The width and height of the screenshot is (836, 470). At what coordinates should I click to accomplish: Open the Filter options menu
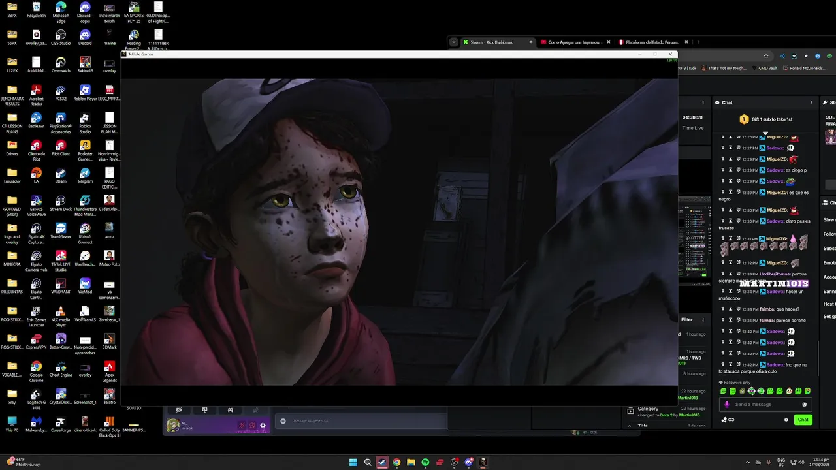click(x=703, y=320)
